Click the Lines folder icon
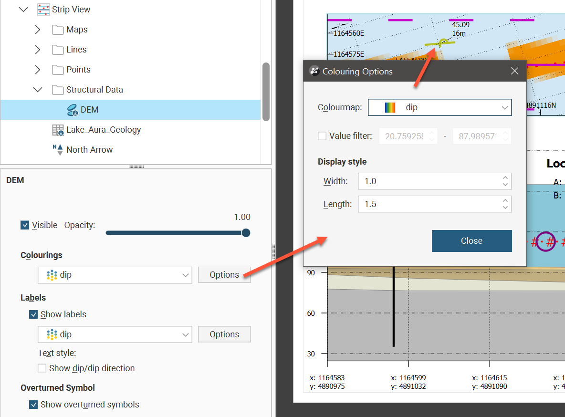This screenshot has height=417, width=565. (58, 50)
